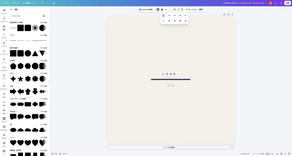This screenshot has width=292, height=156.
Task: Click the rotate handle below the line
Action: pyautogui.click(x=169, y=85)
